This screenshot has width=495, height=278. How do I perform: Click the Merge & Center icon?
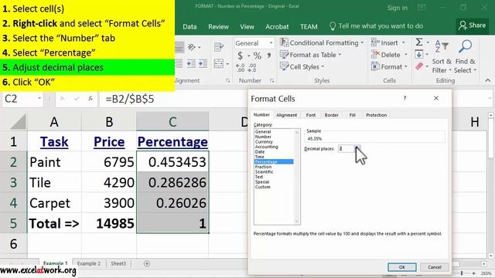tap(218, 63)
